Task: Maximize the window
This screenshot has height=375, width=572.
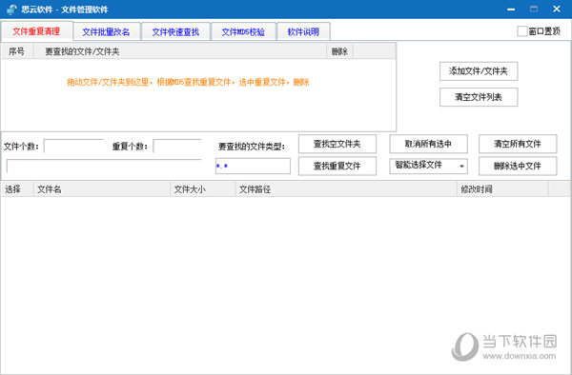Action: (x=534, y=10)
